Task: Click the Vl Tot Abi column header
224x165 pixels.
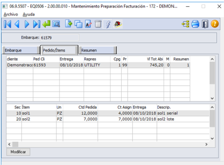Action: point(146,59)
